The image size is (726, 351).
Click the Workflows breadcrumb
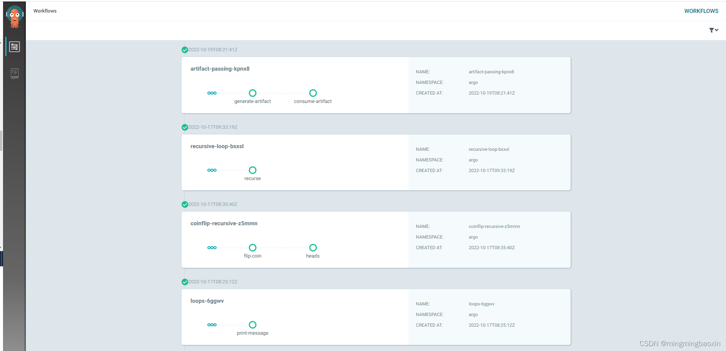click(45, 11)
